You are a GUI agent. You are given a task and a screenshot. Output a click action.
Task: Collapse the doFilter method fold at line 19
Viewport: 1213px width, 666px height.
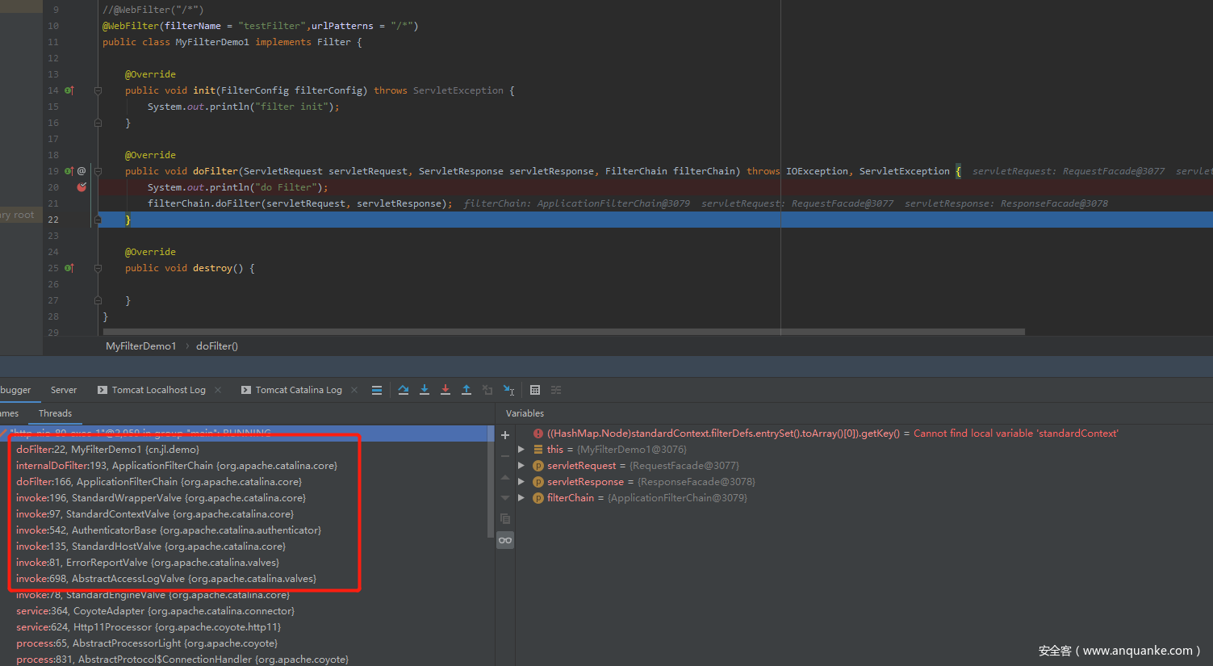(98, 171)
